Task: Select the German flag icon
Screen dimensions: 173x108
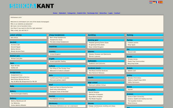Action: point(154,2)
